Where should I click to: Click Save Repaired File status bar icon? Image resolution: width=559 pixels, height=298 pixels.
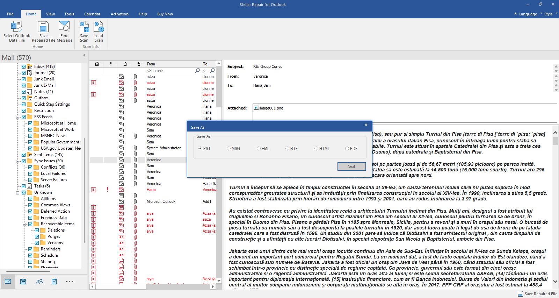click(520, 294)
